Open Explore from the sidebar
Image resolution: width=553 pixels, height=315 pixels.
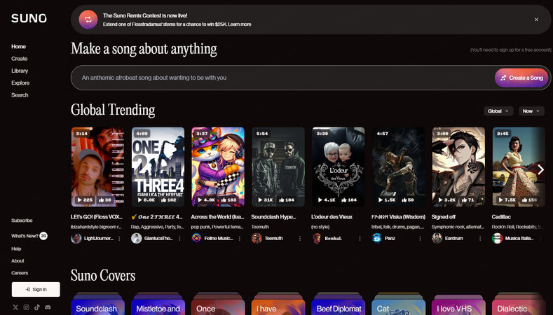tap(20, 83)
